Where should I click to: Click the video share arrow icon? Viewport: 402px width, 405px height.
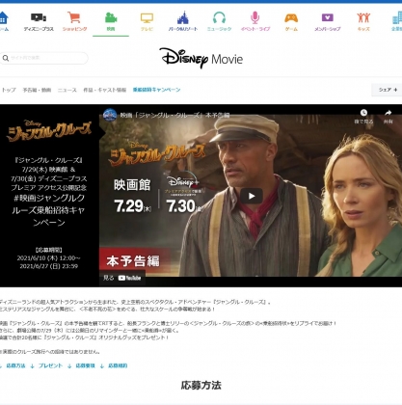tap(388, 113)
